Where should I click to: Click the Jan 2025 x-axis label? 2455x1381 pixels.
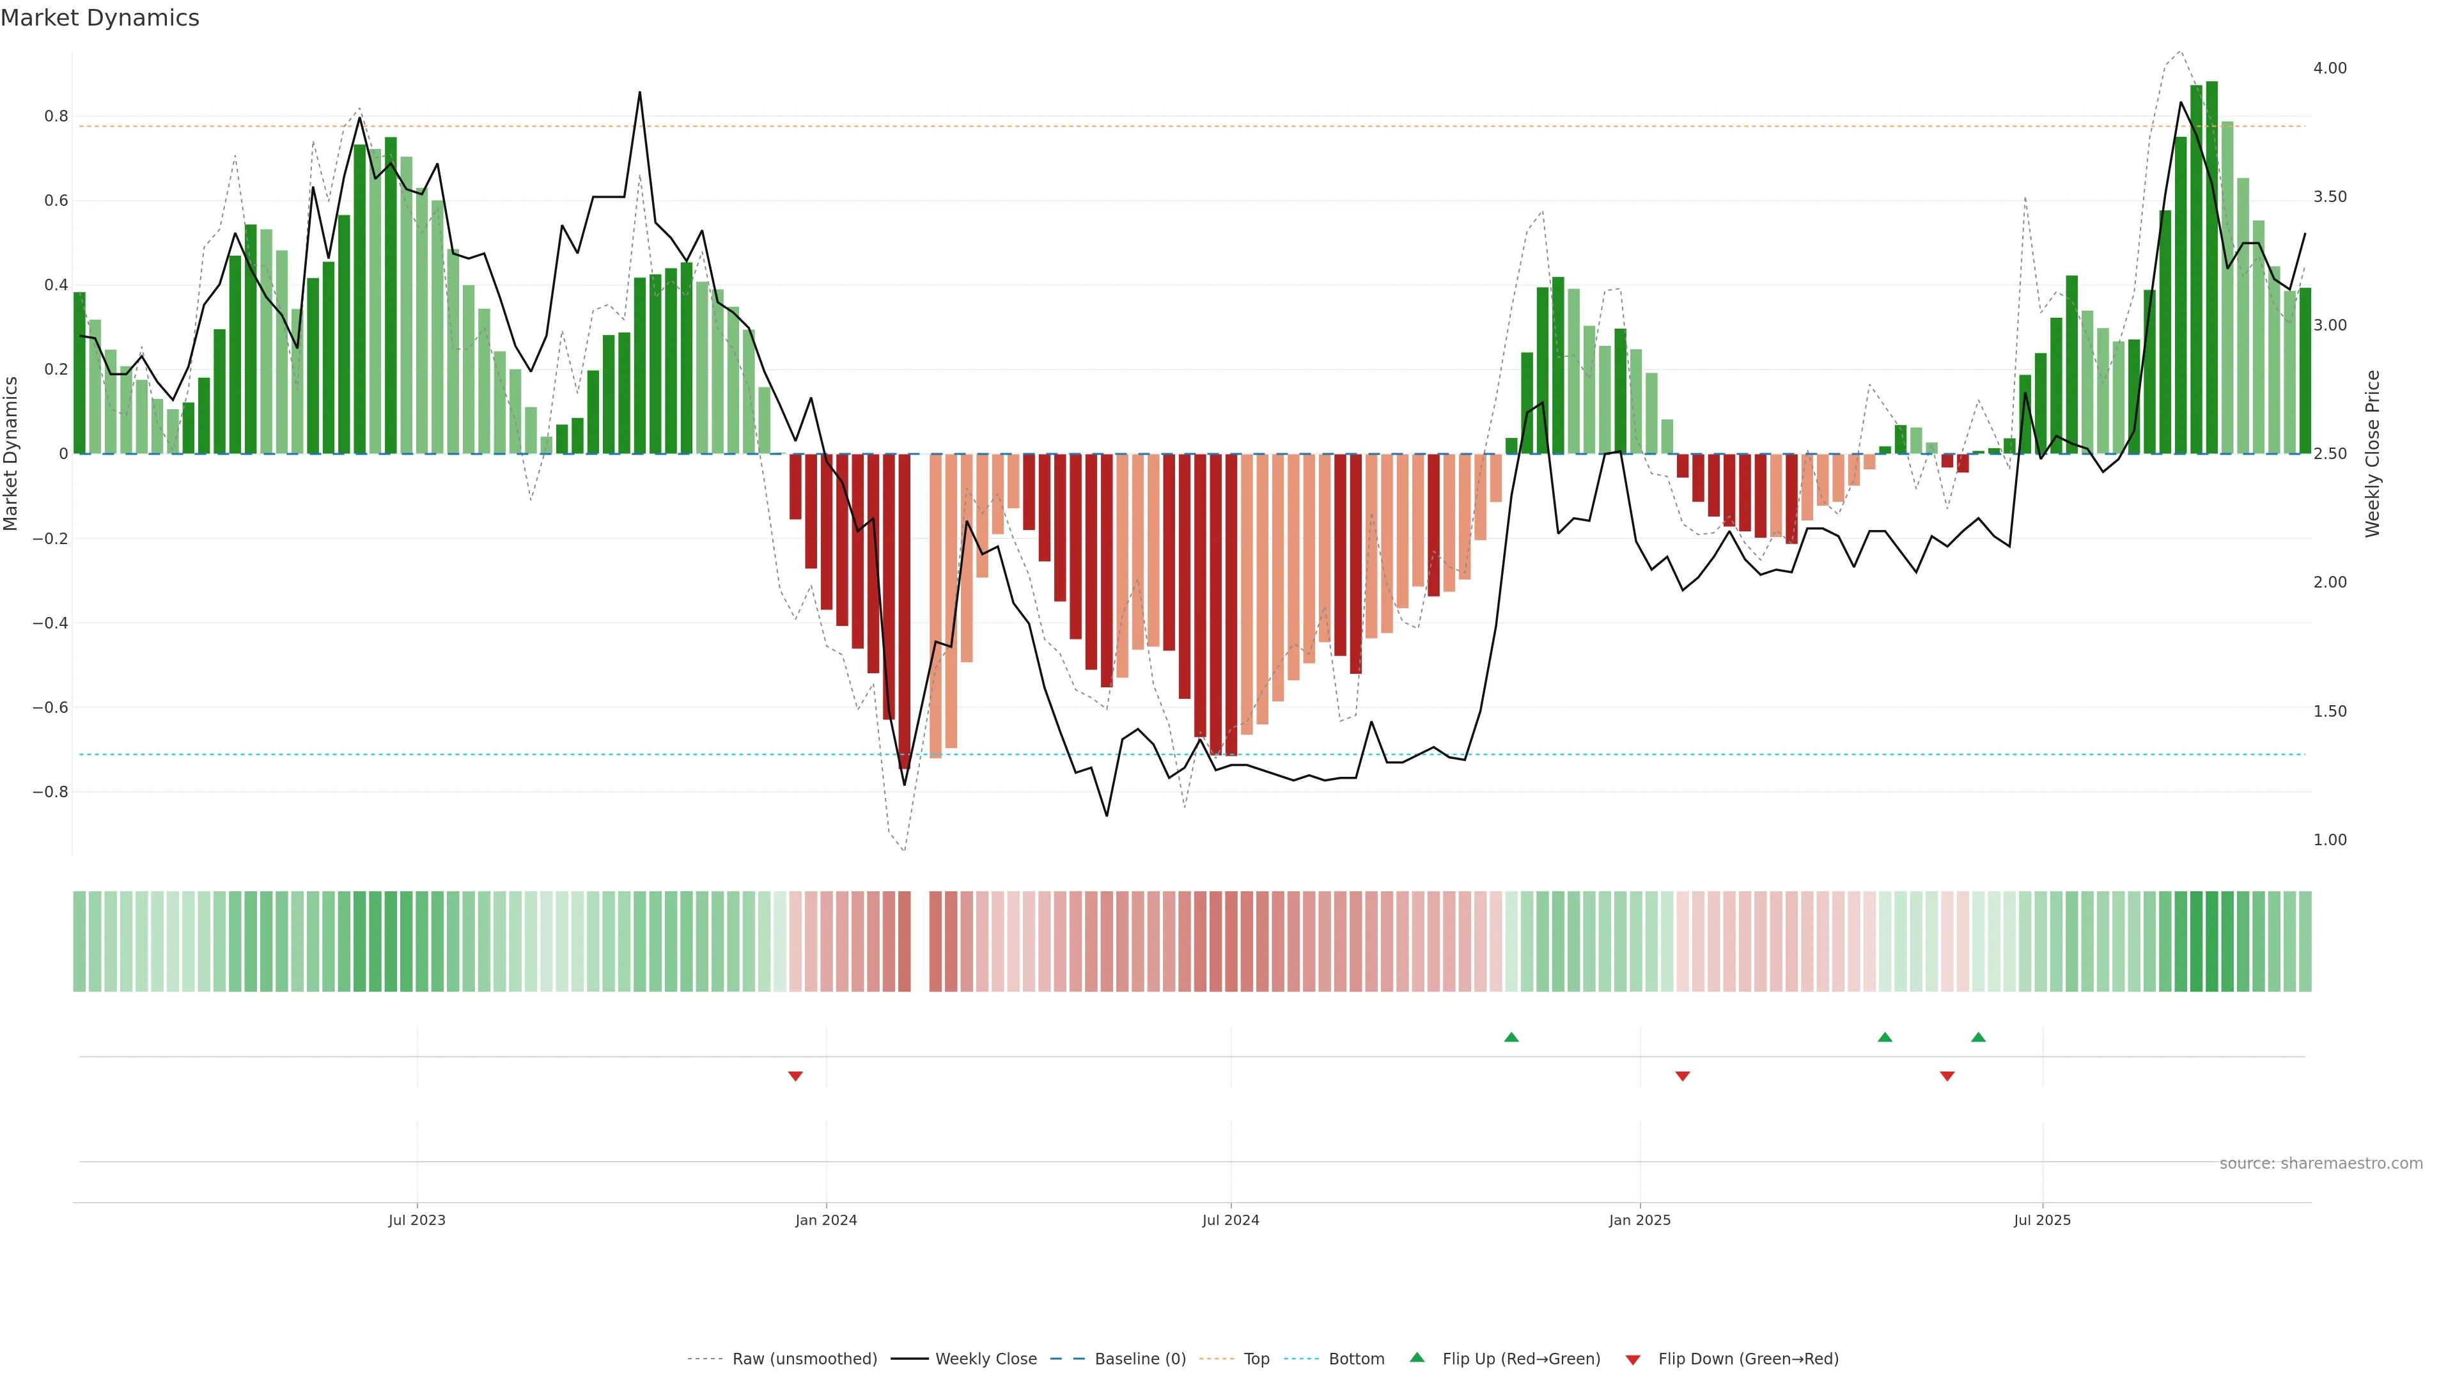[1639, 1220]
